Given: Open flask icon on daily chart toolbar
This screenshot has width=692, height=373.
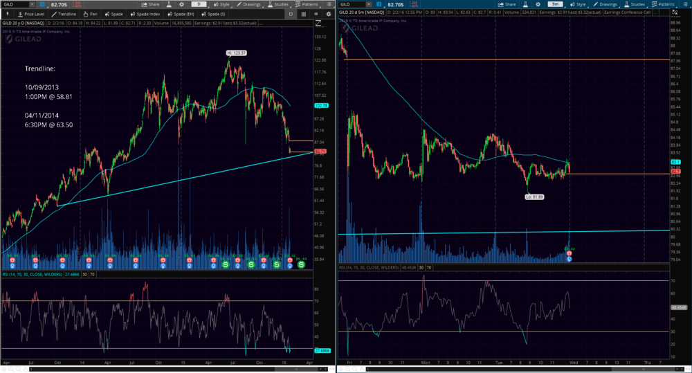Looking at the screenshot, I should tap(169, 4).
